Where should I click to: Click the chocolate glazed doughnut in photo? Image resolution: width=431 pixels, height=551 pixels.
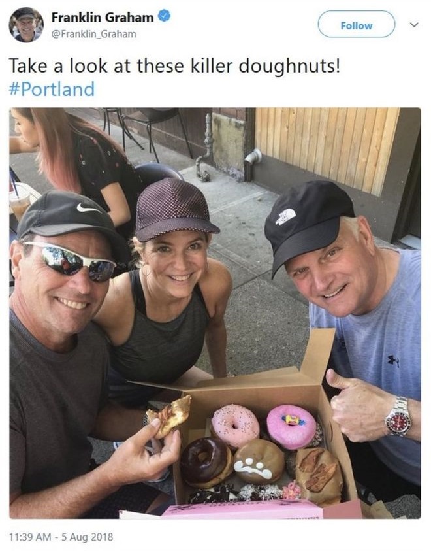click(x=206, y=461)
